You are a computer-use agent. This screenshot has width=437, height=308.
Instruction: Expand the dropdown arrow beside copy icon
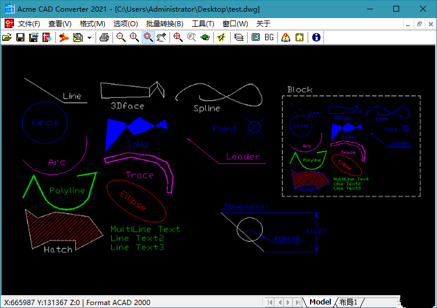pyautogui.click(x=90, y=37)
